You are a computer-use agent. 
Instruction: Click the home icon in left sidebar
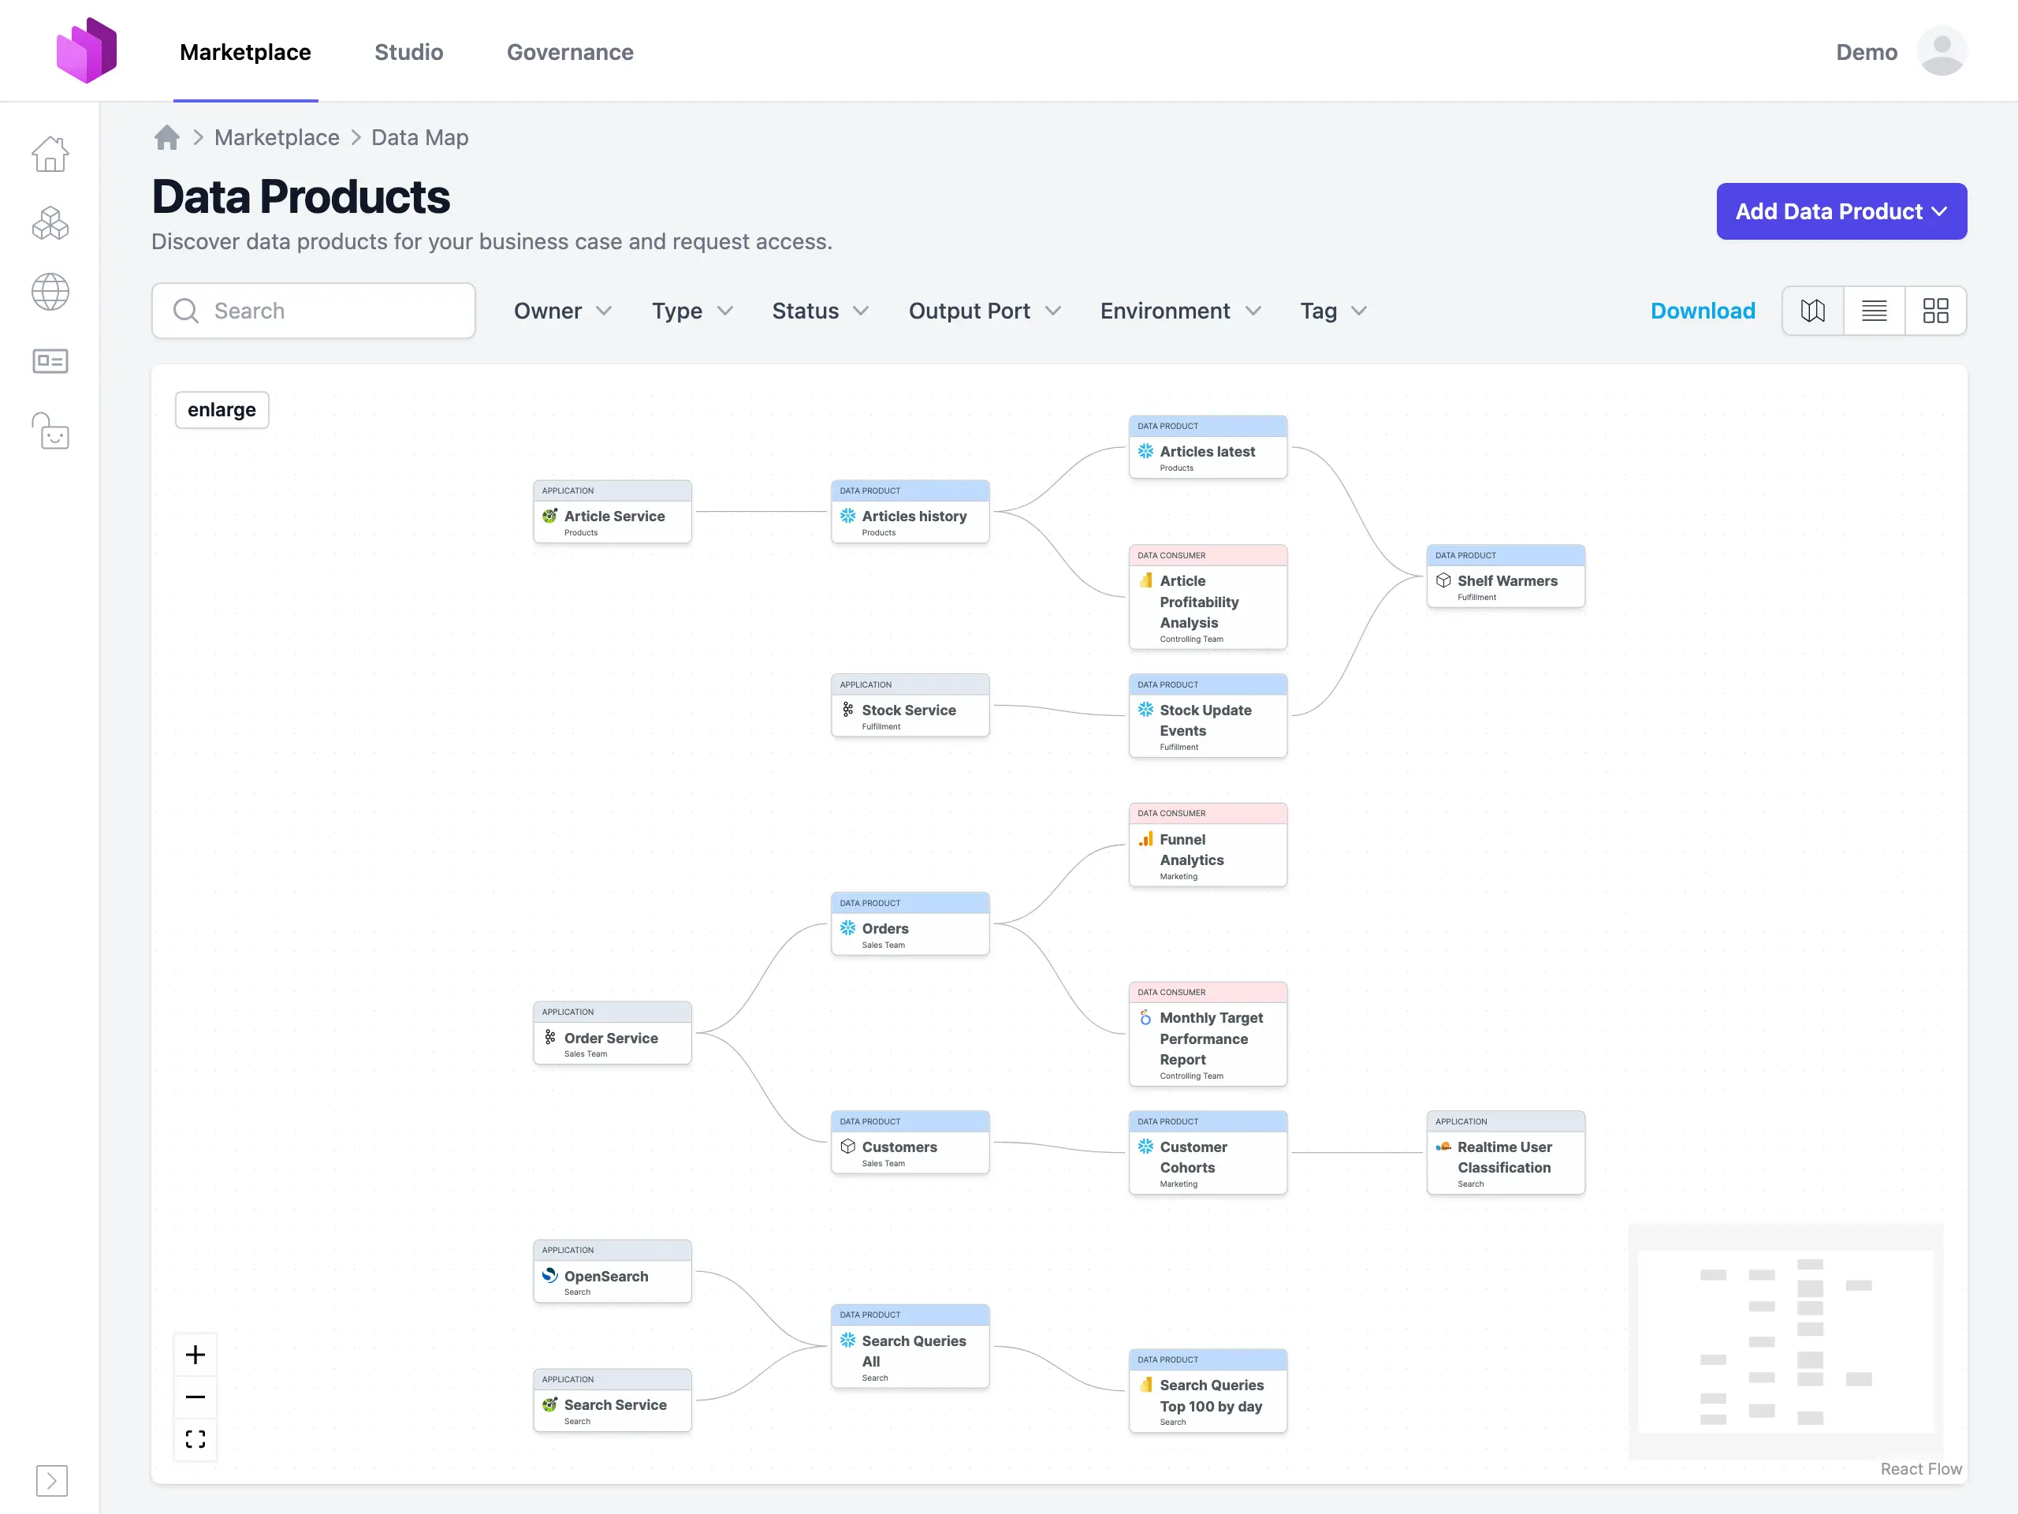coord(50,153)
